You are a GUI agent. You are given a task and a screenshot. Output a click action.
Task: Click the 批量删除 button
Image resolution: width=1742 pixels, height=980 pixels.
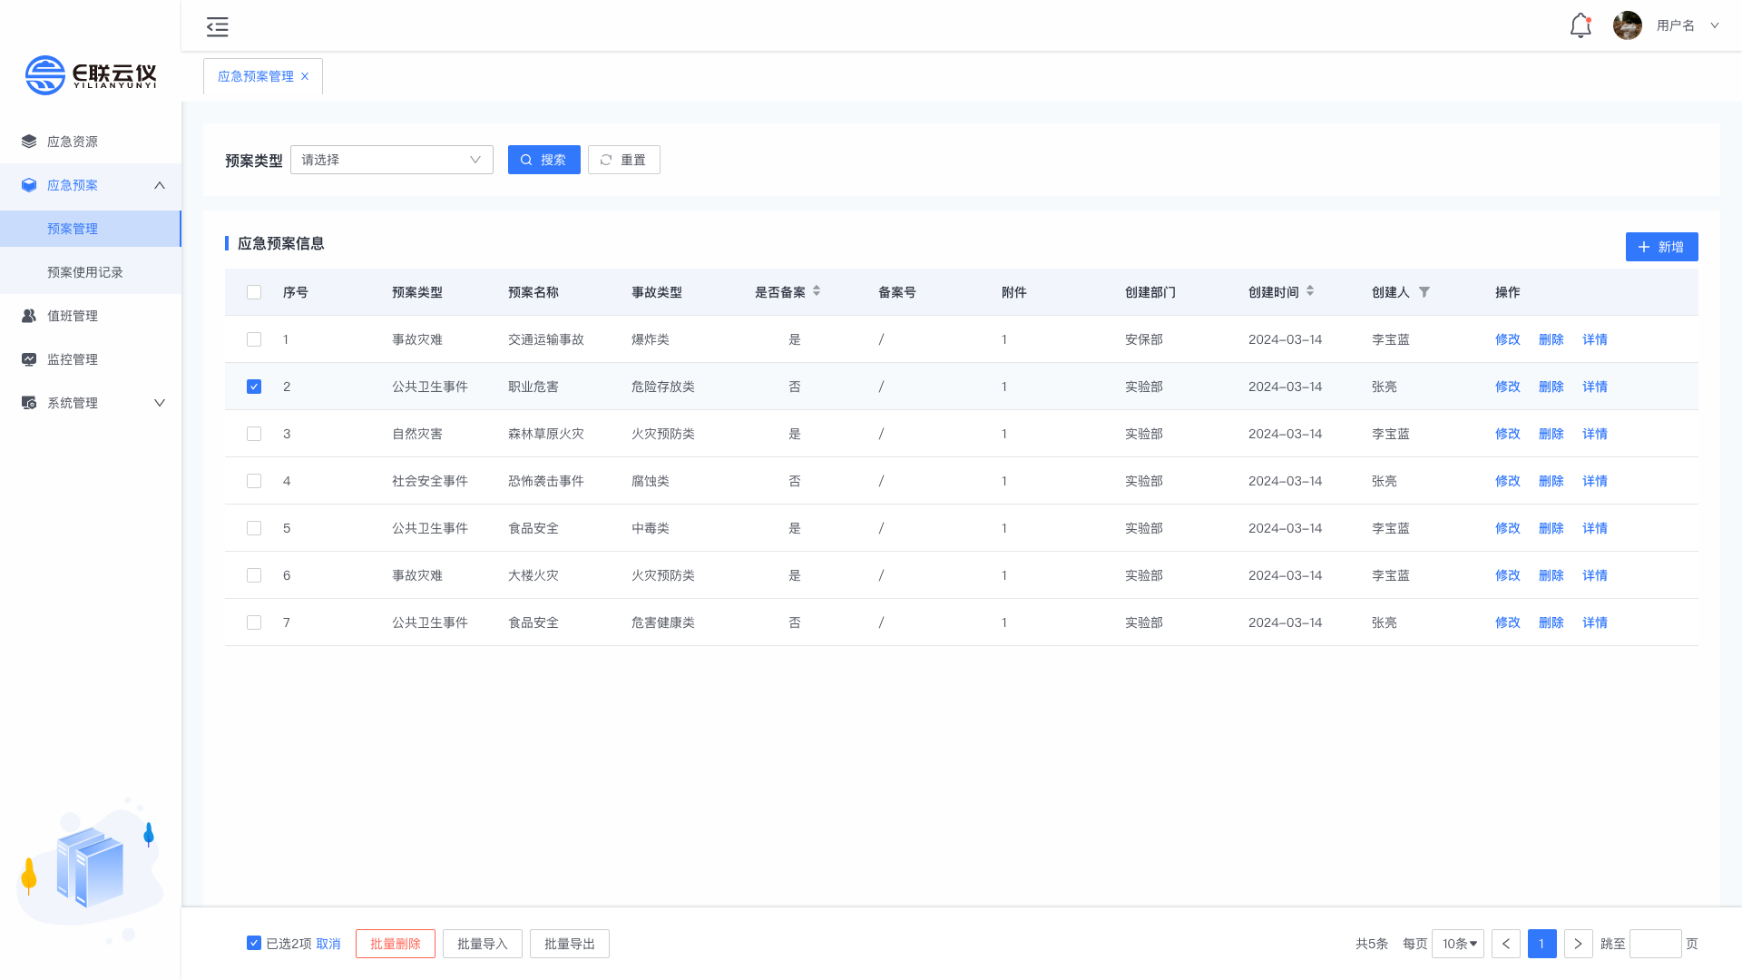pyautogui.click(x=396, y=944)
